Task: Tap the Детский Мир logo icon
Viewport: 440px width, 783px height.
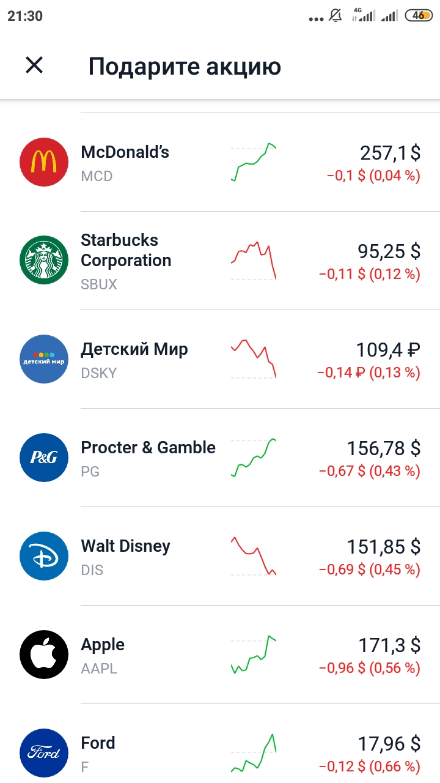Action: (x=44, y=359)
